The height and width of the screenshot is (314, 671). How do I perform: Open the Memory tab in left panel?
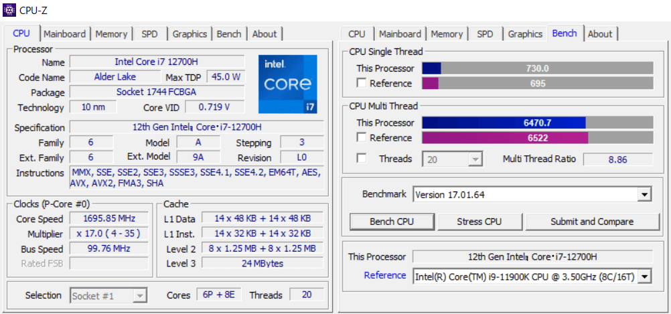click(111, 34)
